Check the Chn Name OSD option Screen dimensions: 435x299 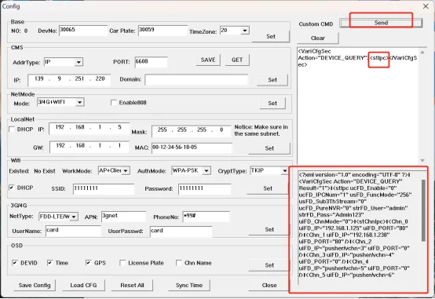pyautogui.click(x=179, y=263)
